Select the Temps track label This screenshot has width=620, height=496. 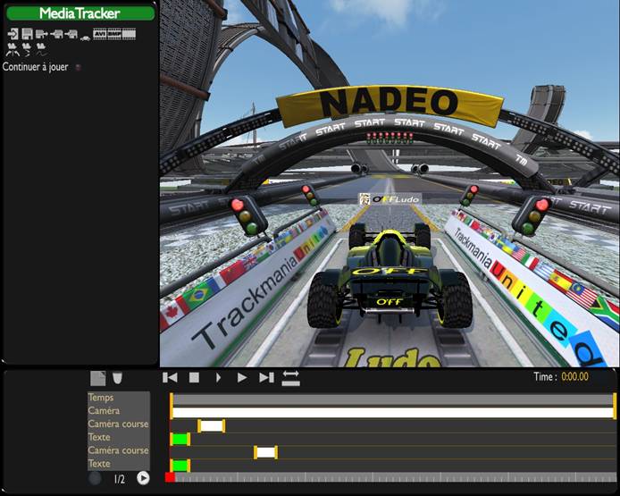(x=119, y=398)
